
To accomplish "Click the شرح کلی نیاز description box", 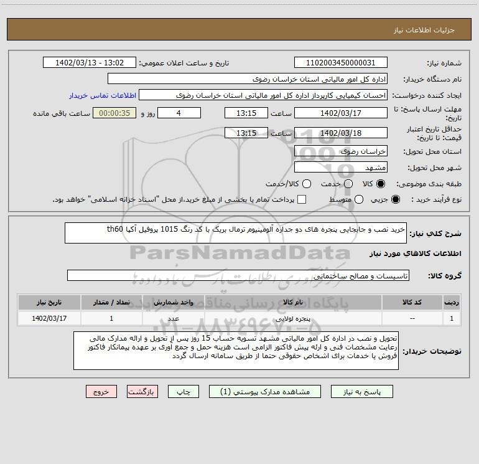I will pyautogui.click(x=236, y=233).
